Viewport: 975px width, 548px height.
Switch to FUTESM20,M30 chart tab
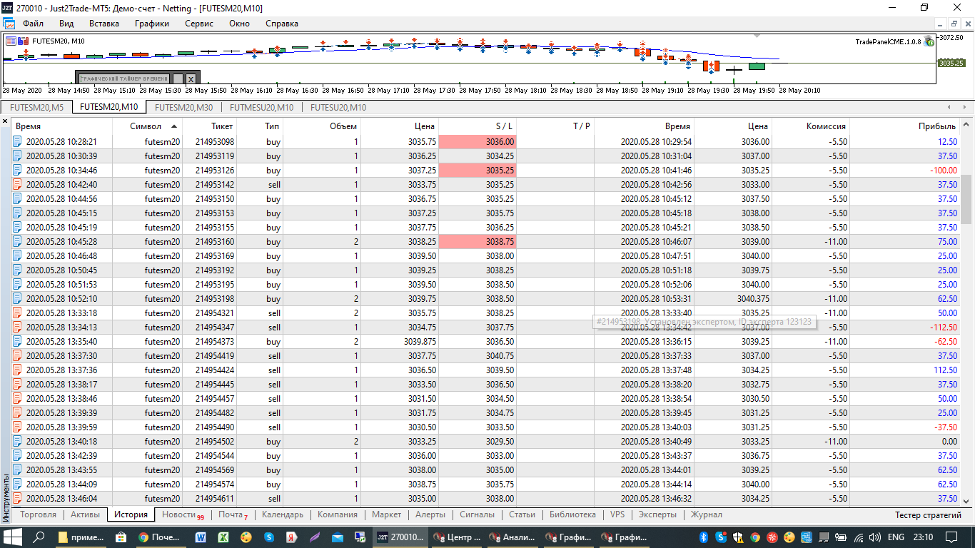pos(183,107)
